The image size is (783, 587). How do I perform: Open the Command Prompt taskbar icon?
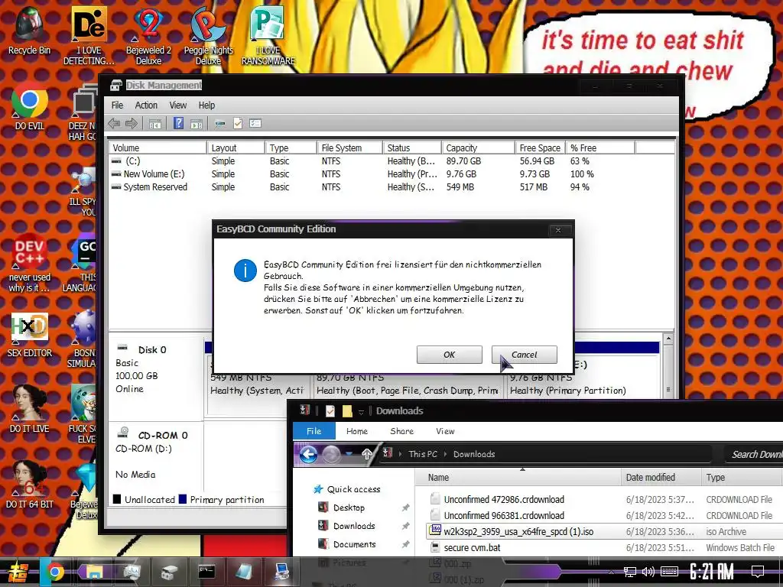[206, 572]
